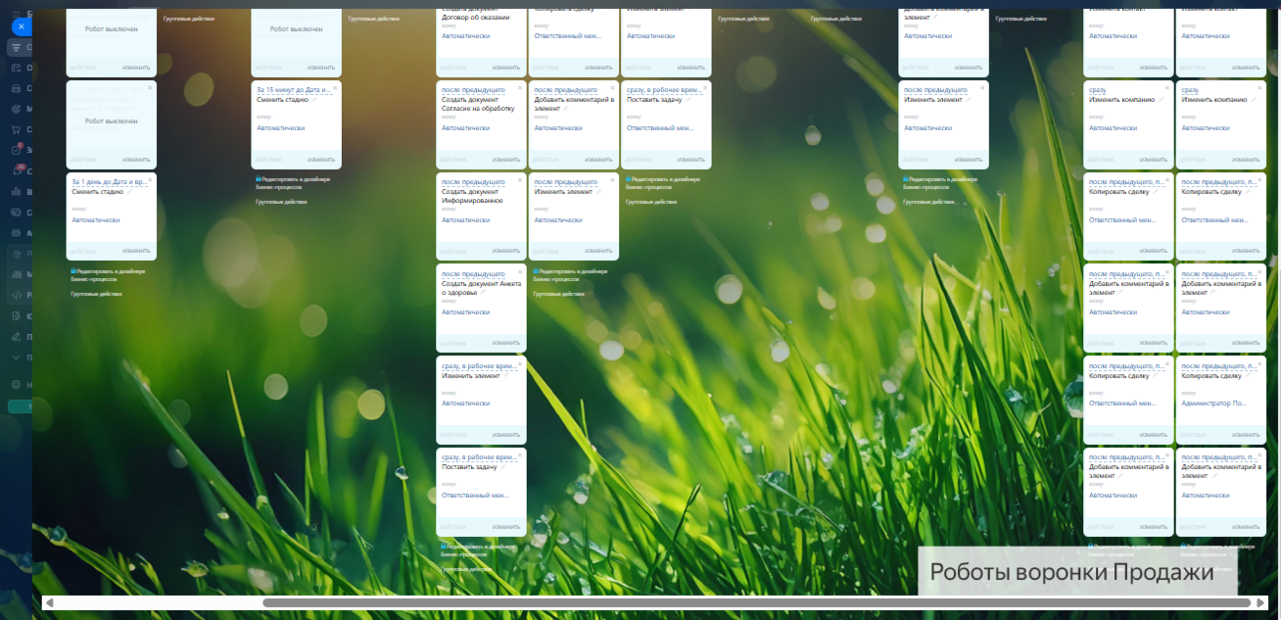Open 'Групповые действия' below the 'За 1 день' card
1281x620 pixels.
pyautogui.click(x=96, y=294)
